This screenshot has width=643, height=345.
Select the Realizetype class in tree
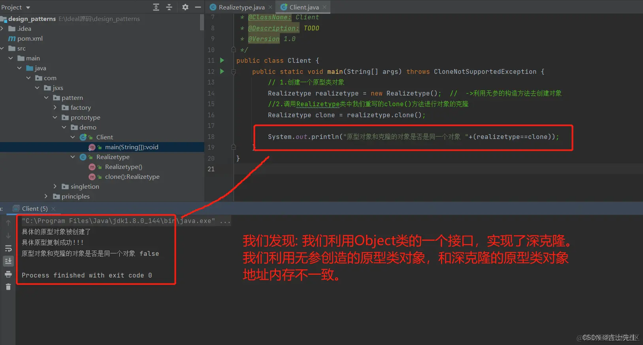[113, 157]
